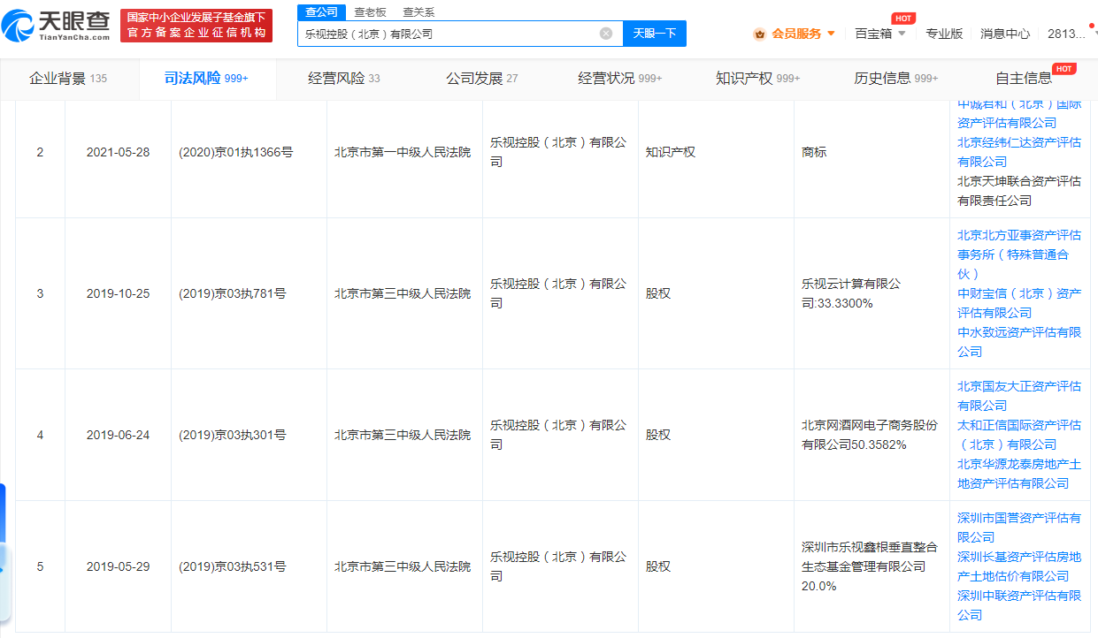This screenshot has width=1098, height=638.
Task: Open the 经营风险 tab
Action: pos(344,79)
